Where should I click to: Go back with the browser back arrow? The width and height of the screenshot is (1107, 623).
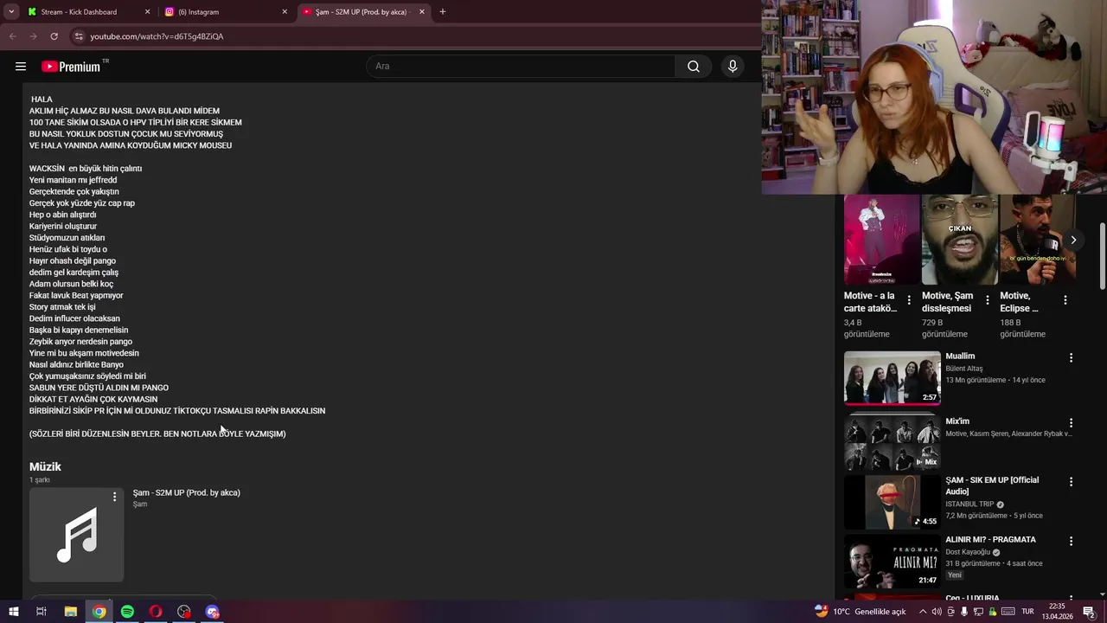(x=12, y=36)
